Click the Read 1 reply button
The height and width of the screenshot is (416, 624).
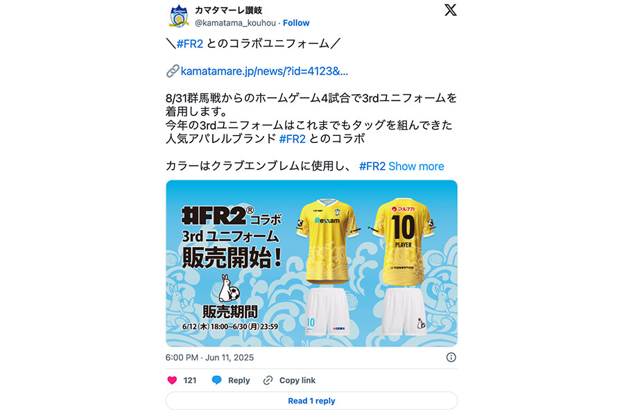(x=311, y=401)
